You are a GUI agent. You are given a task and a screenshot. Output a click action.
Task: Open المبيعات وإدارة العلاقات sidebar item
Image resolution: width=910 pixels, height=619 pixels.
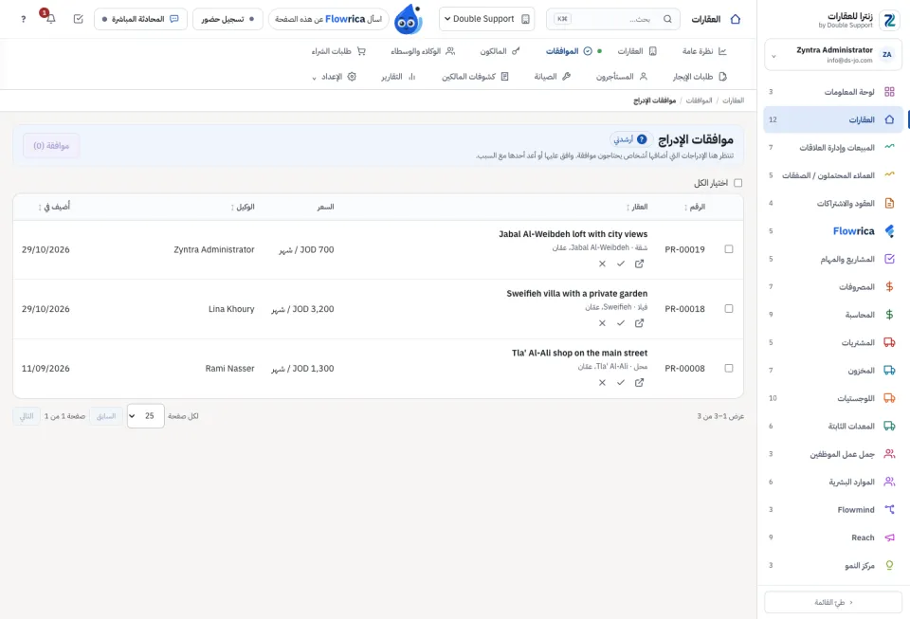(x=833, y=147)
